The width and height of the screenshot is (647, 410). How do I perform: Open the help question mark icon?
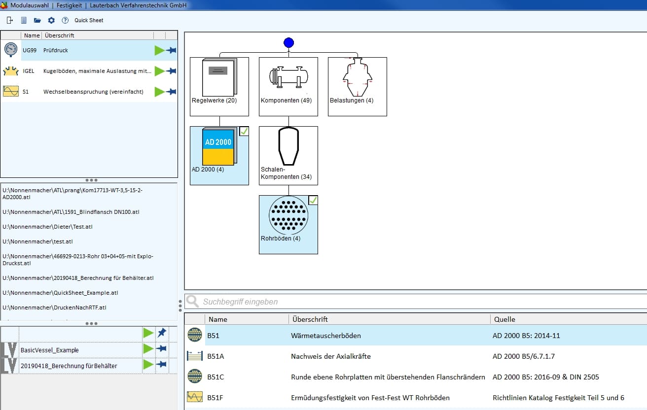(x=65, y=20)
